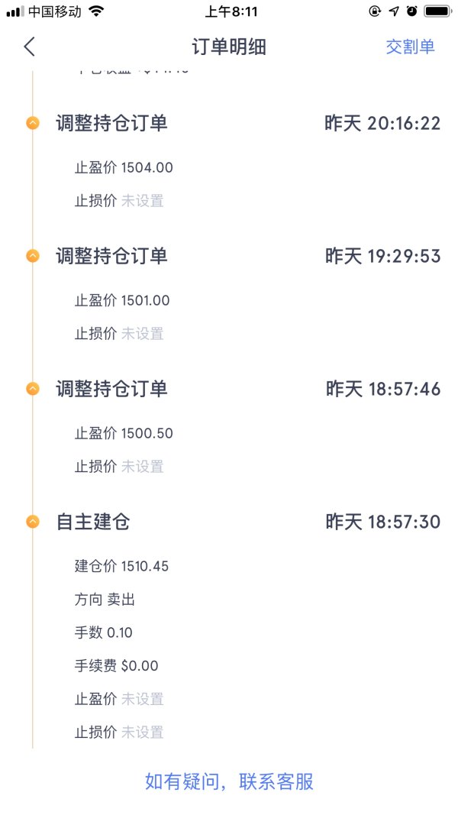Tap the 自主建仓 orange timeline marker

point(33,522)
